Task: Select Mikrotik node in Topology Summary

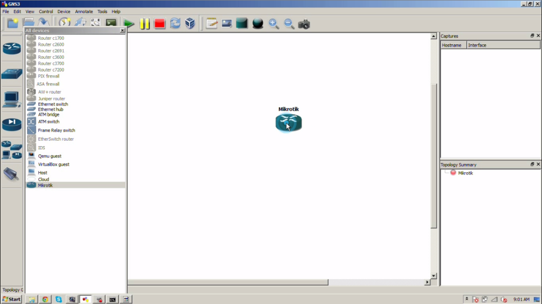Action: (x=465, y=173)
